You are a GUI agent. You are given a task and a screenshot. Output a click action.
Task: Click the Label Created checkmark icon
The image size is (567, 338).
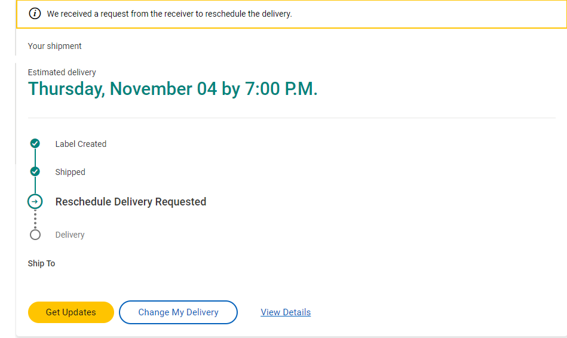click(35, 143)
